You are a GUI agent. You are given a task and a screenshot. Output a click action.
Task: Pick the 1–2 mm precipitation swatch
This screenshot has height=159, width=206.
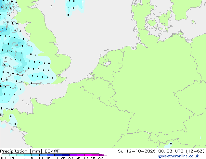point(20,155)
